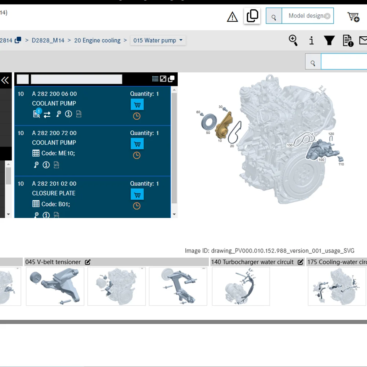Open the 20 Engine cooling breadcrumb
The height and width of the screenshot is (367, 367).
tap(97, 40)
